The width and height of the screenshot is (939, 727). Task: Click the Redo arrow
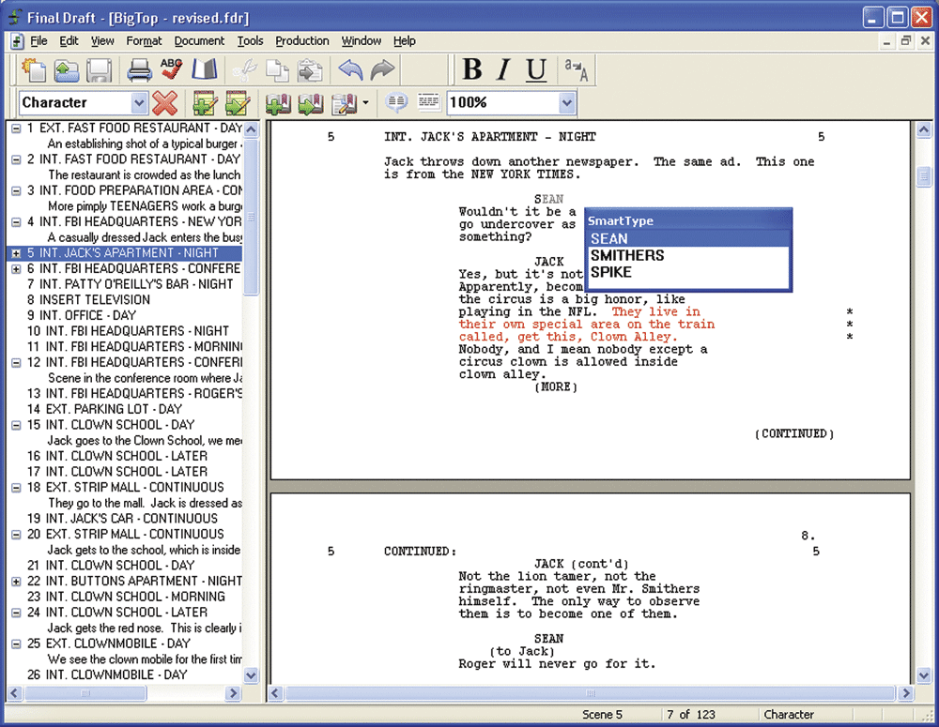pos(383,70)
